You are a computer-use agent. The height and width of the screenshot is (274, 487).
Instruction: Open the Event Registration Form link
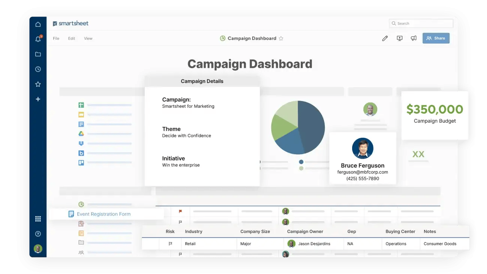pos(104,214)
